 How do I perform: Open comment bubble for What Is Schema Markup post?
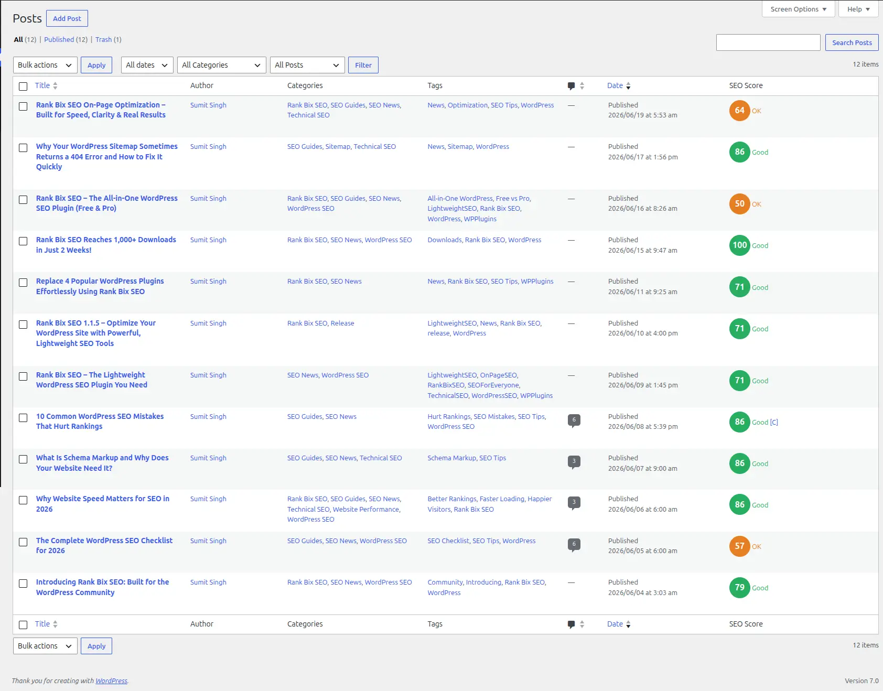click(x=574, y=461)
